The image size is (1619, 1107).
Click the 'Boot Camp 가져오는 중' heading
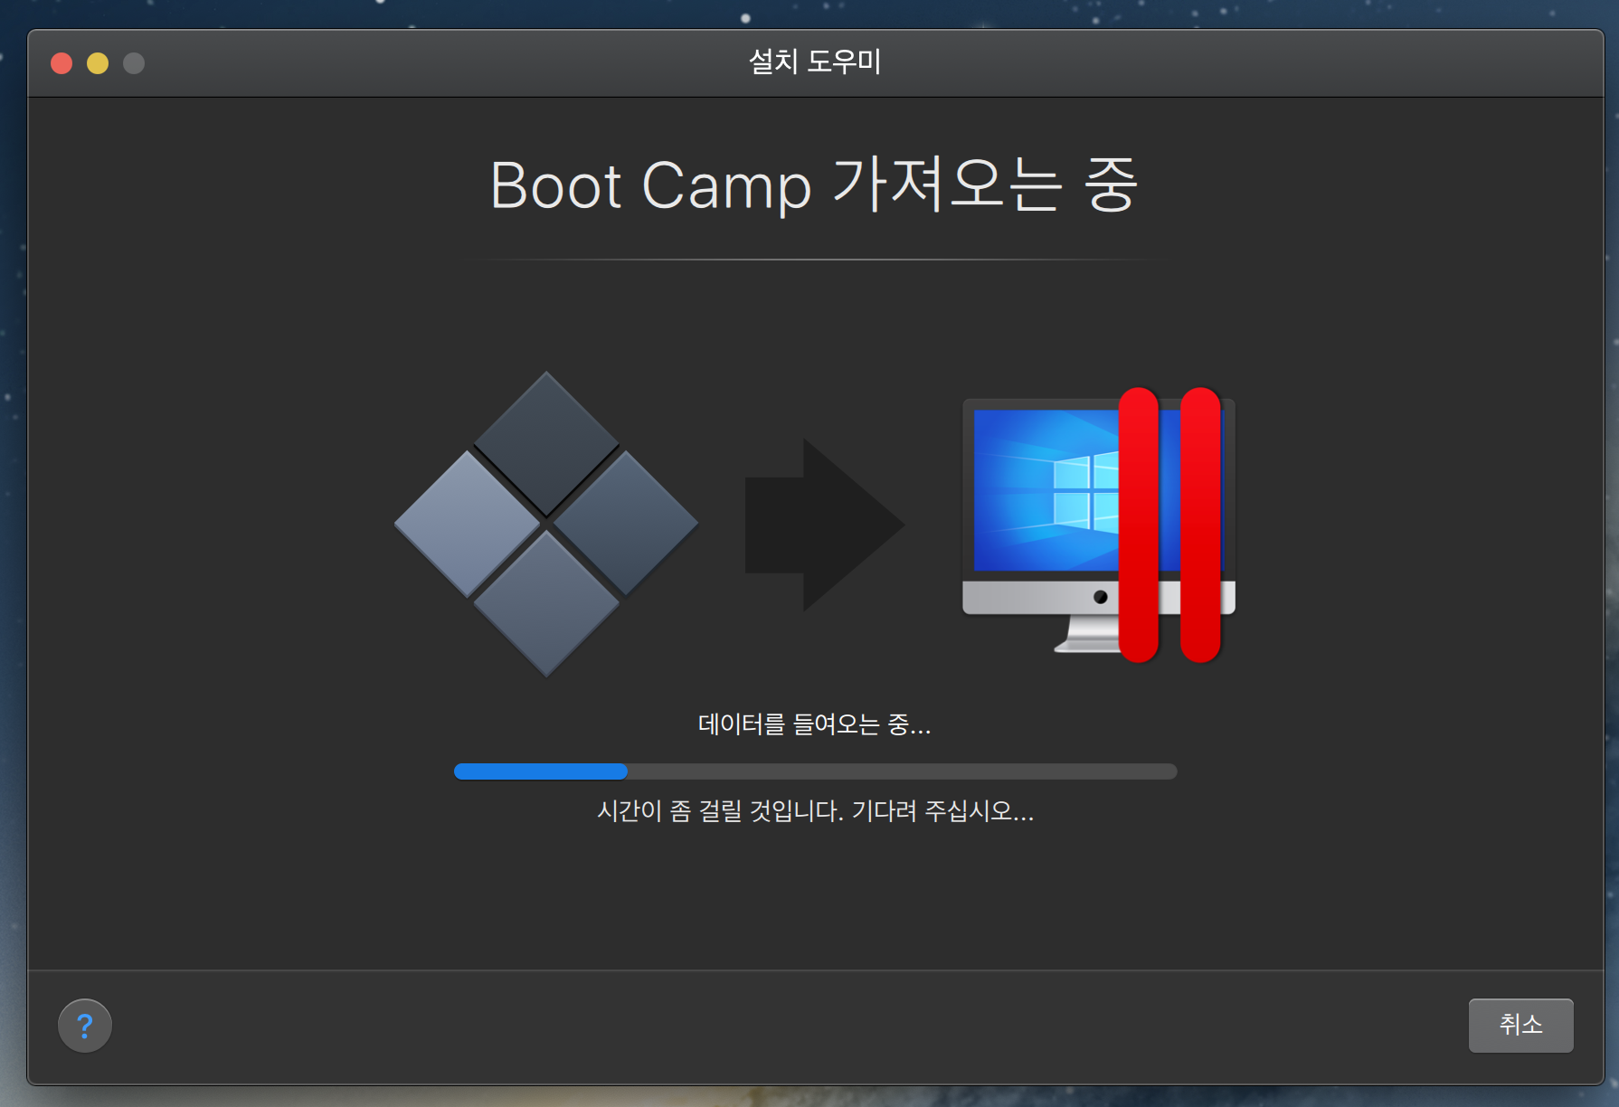pos(814,185)
